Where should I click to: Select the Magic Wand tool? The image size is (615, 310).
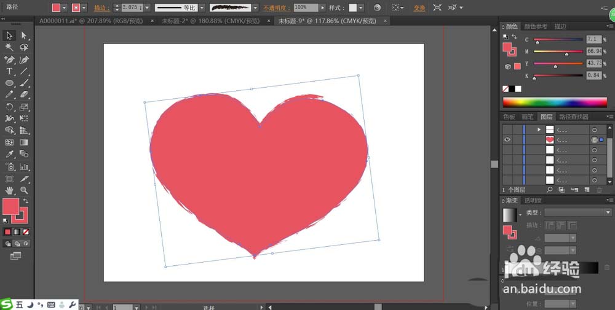(9, 47)
